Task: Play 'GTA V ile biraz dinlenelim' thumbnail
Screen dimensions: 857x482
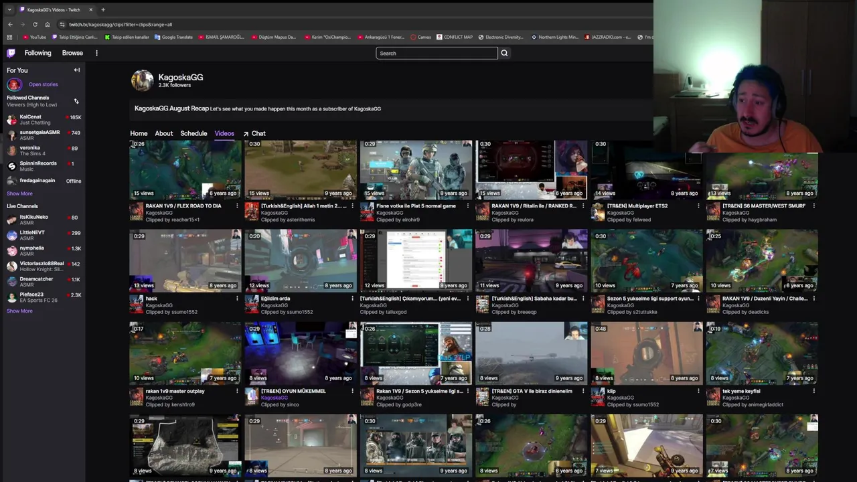Action: (532, 353)
